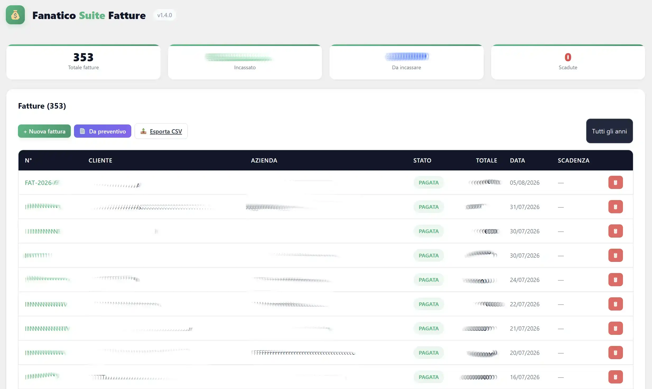Image resolution: width=652 pixels, height=389 pixels.
Task: Open the Da preventivo button
Action: pos(103,131)
